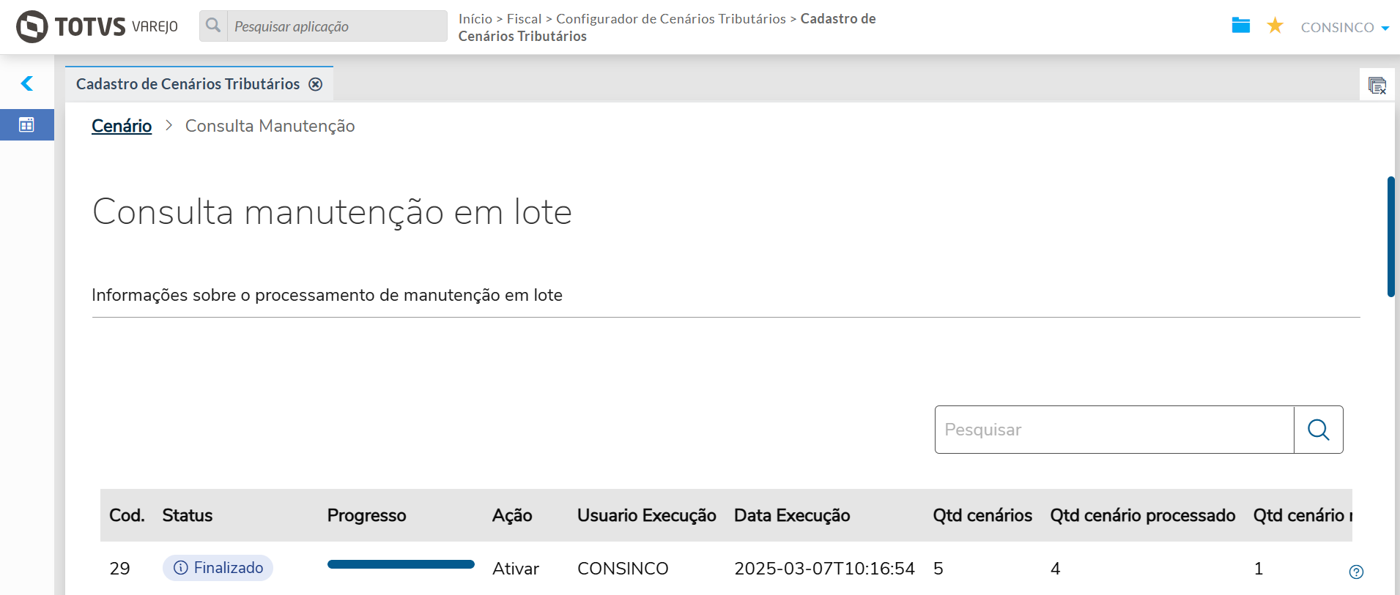Click the Finalizado status badge

tap(218, 568)
